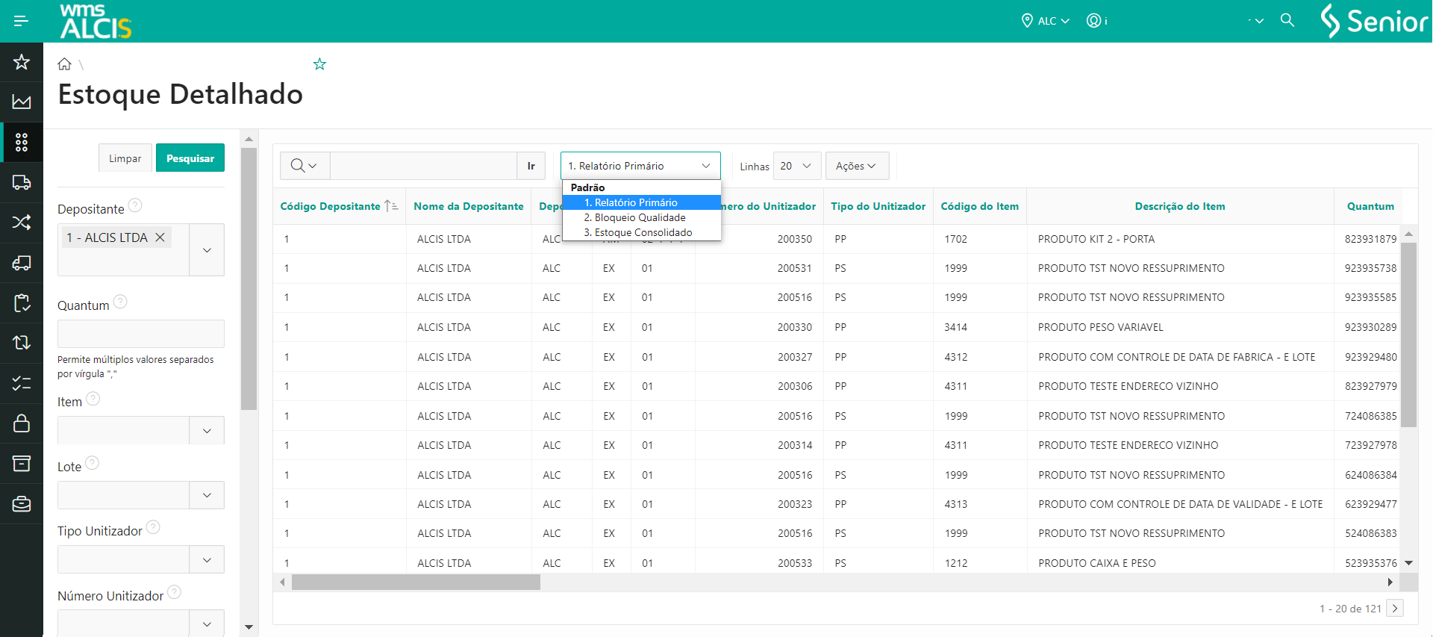Open the hamburger navigation menu

(x=21, y=21)
